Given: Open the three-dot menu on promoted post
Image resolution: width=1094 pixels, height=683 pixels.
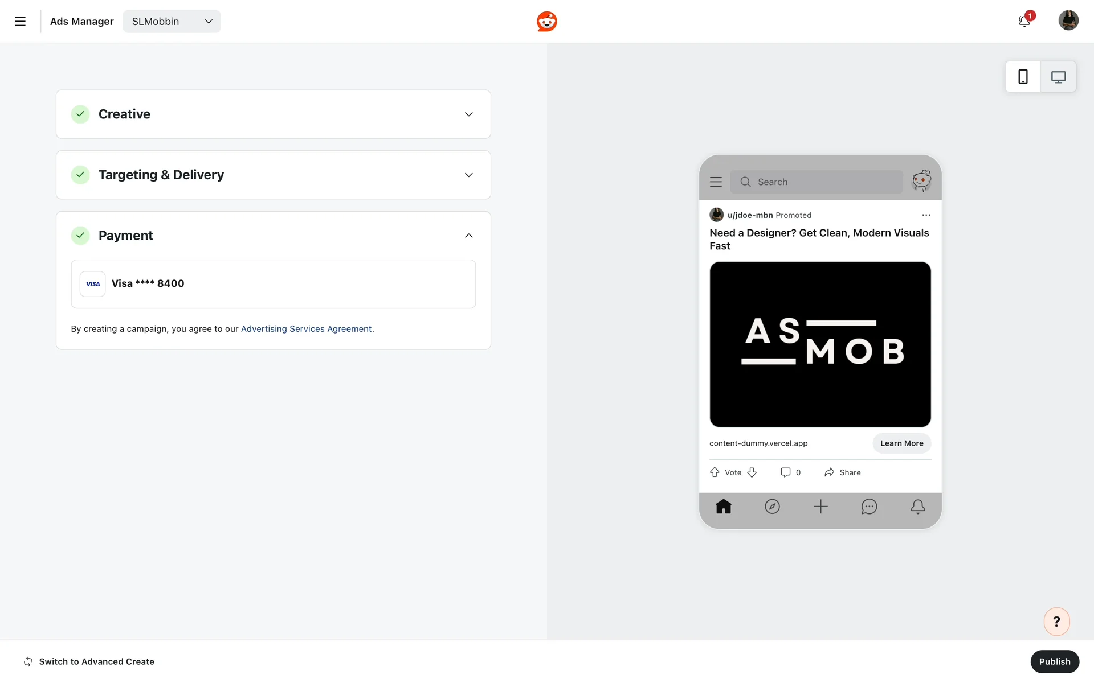Looking at the screenshot, I should (926, 215).
